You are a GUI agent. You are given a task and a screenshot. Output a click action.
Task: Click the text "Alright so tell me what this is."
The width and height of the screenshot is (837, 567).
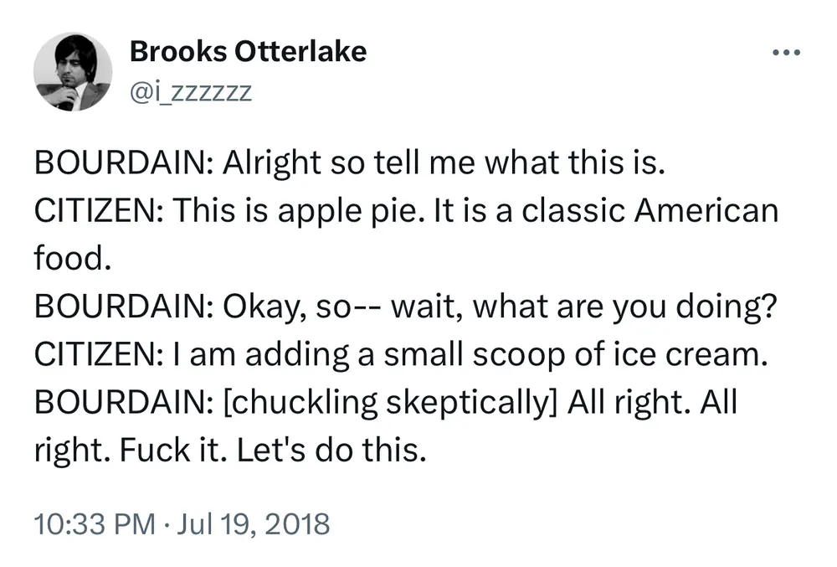point(444,163)
